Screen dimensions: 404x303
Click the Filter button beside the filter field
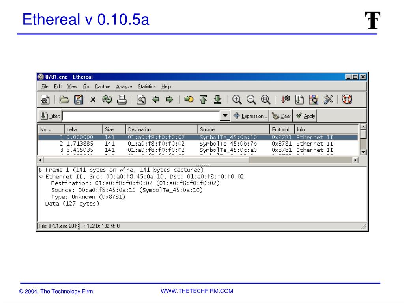(50, 116)
